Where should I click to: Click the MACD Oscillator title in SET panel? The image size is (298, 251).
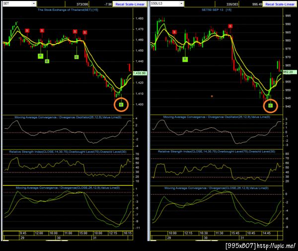(68, 117)
